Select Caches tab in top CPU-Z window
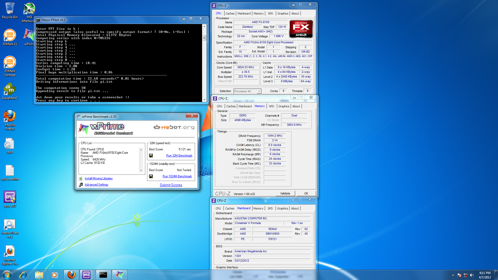 tap(230, 13)
